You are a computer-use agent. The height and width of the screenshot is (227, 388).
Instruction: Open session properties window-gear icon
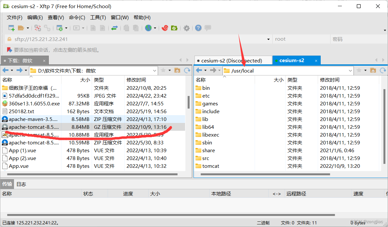(x=60, y=28)
